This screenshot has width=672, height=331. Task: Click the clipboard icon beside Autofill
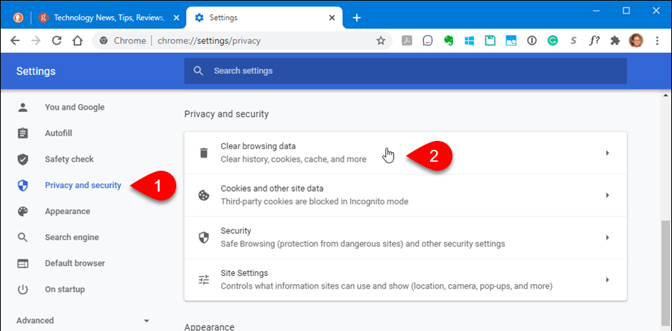22,133
